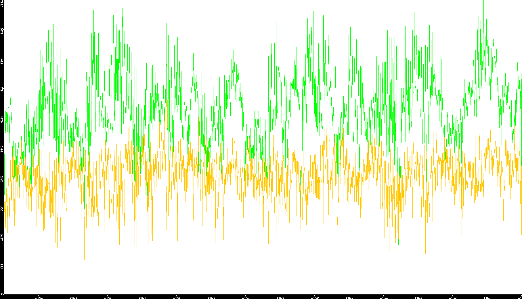Select the 688 vertical axis label
Screen dimensions: 522x299
click(2, 266)
